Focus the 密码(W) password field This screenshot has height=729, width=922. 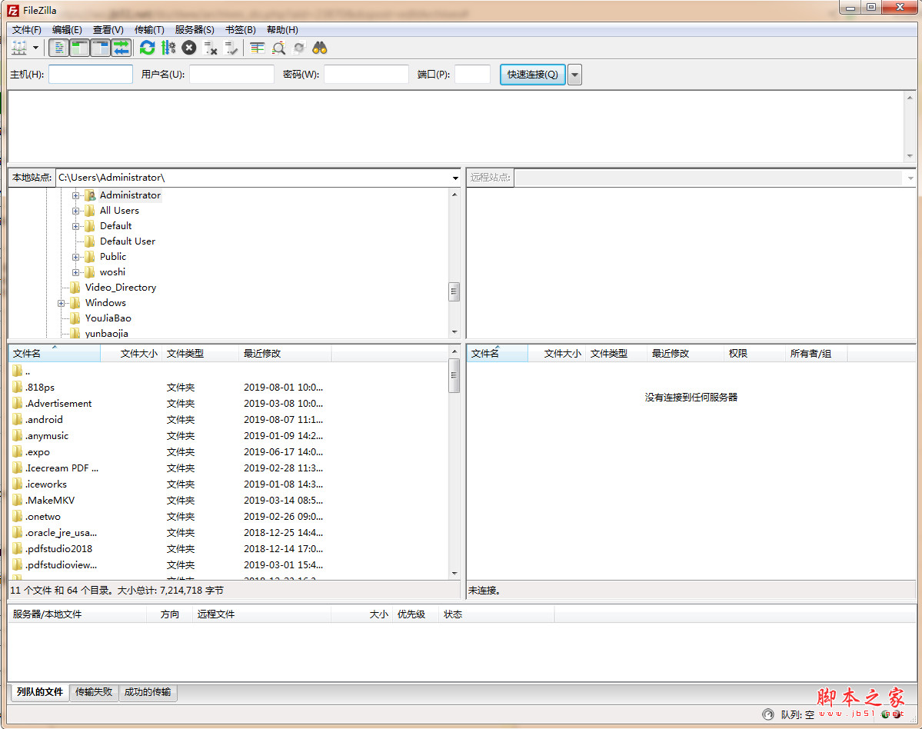click(366, 75)
